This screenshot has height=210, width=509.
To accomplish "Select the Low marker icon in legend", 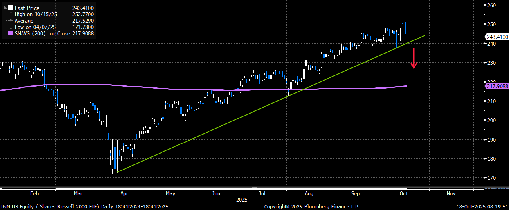I will pos(10,27).
